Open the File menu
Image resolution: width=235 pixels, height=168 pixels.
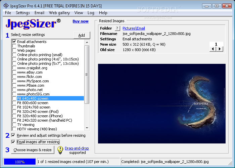click(x=8, y=13)
